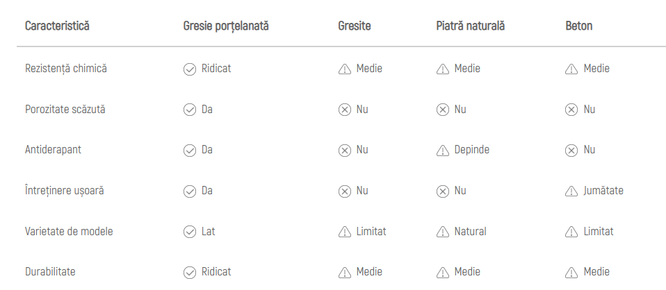Click checkmark icon for Gresie porțelanată Durabilitate
This screenshot has width=666, height=290.
[x=189, y=273]
